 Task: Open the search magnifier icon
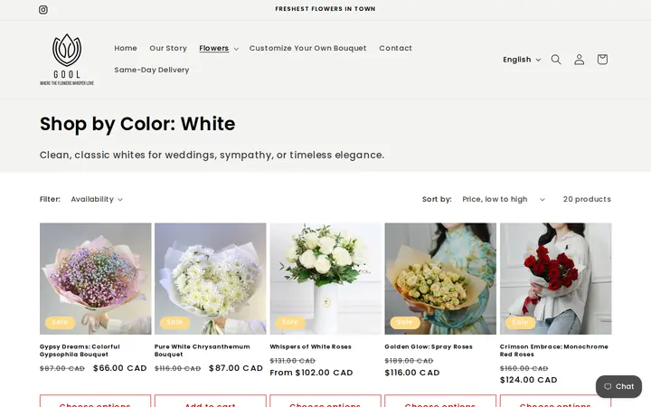coord(556,60)
